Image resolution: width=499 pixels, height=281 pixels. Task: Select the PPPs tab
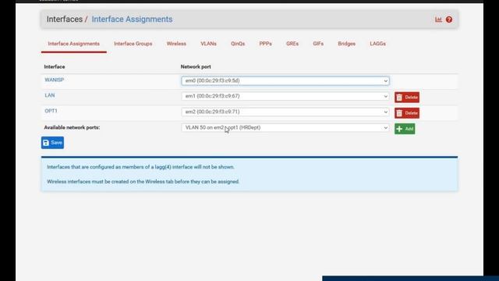pyautogui.click(x=265, y=44)
